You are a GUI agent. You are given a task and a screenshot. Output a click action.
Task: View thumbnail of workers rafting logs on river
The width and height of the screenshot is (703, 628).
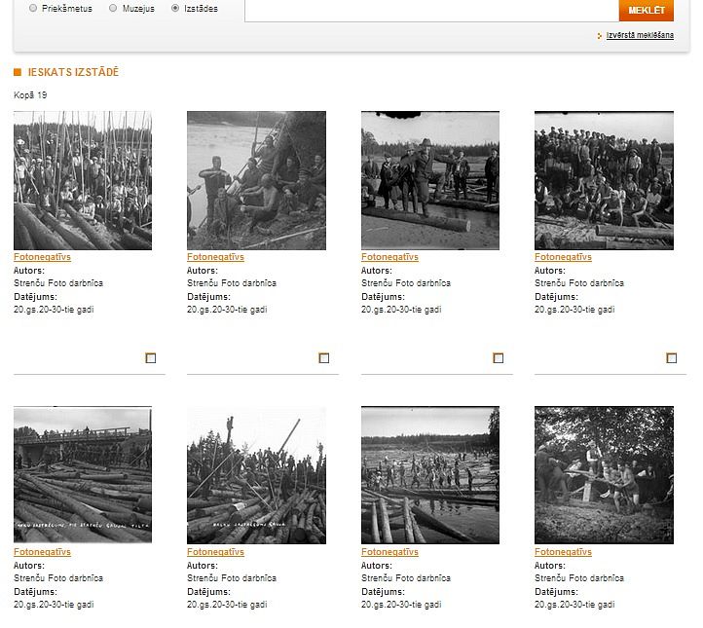(x=429, y=475)
